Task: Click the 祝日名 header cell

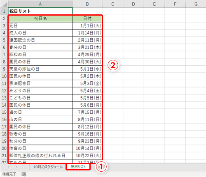Action: 40,18
